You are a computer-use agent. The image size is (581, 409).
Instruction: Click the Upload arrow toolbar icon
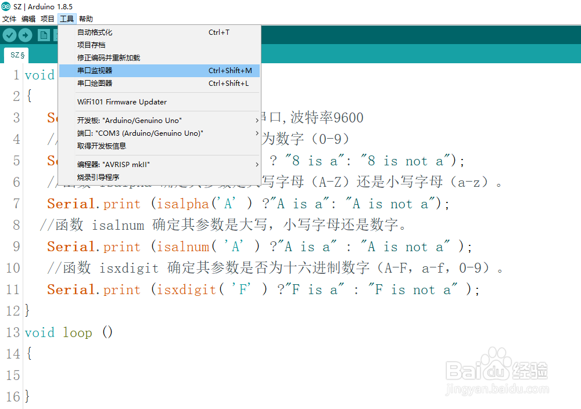(x=25, y=35)
